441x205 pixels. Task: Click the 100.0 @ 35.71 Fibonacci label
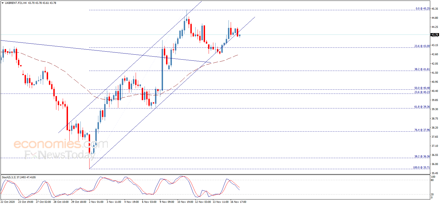[421, 167]
